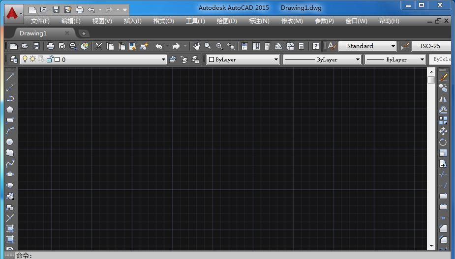Open Plot Preview in Standard toolbar
455x259 pixels.
click(x=62, y=46)
